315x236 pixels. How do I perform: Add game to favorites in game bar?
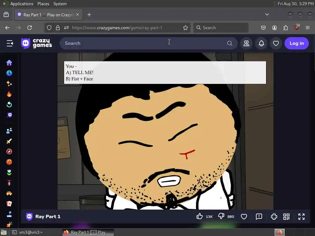click(244, 217)
